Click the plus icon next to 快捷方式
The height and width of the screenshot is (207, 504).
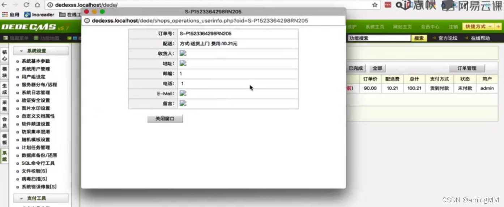498,27
